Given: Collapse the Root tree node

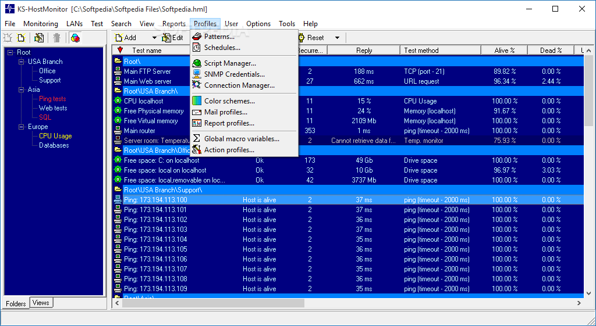Looking at the screenshot, I should click(x=10, y=52).
